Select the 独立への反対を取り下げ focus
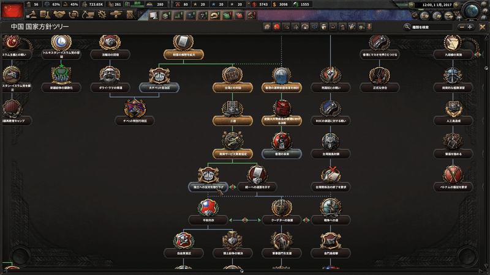The image size is (490, 275). tap(208, 179)
